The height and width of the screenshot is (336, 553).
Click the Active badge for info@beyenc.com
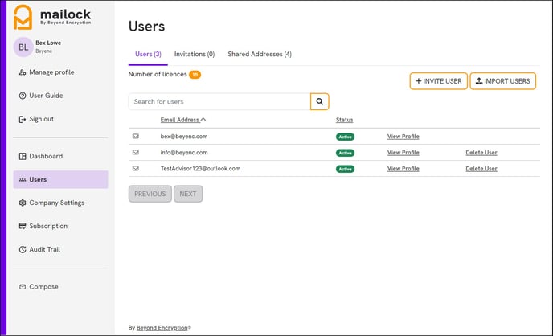tap(345, 153)
